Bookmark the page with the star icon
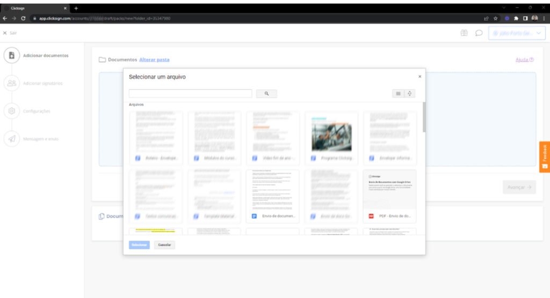The image size is (550, 298). tap(495, 18)
